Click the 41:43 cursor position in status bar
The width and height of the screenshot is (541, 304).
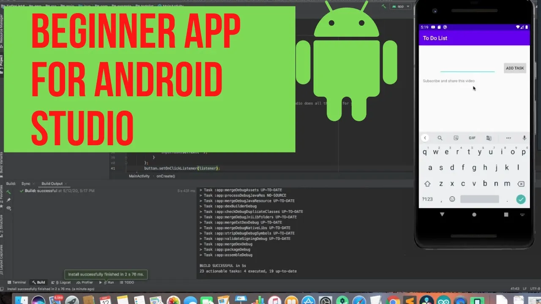point(514,289)
